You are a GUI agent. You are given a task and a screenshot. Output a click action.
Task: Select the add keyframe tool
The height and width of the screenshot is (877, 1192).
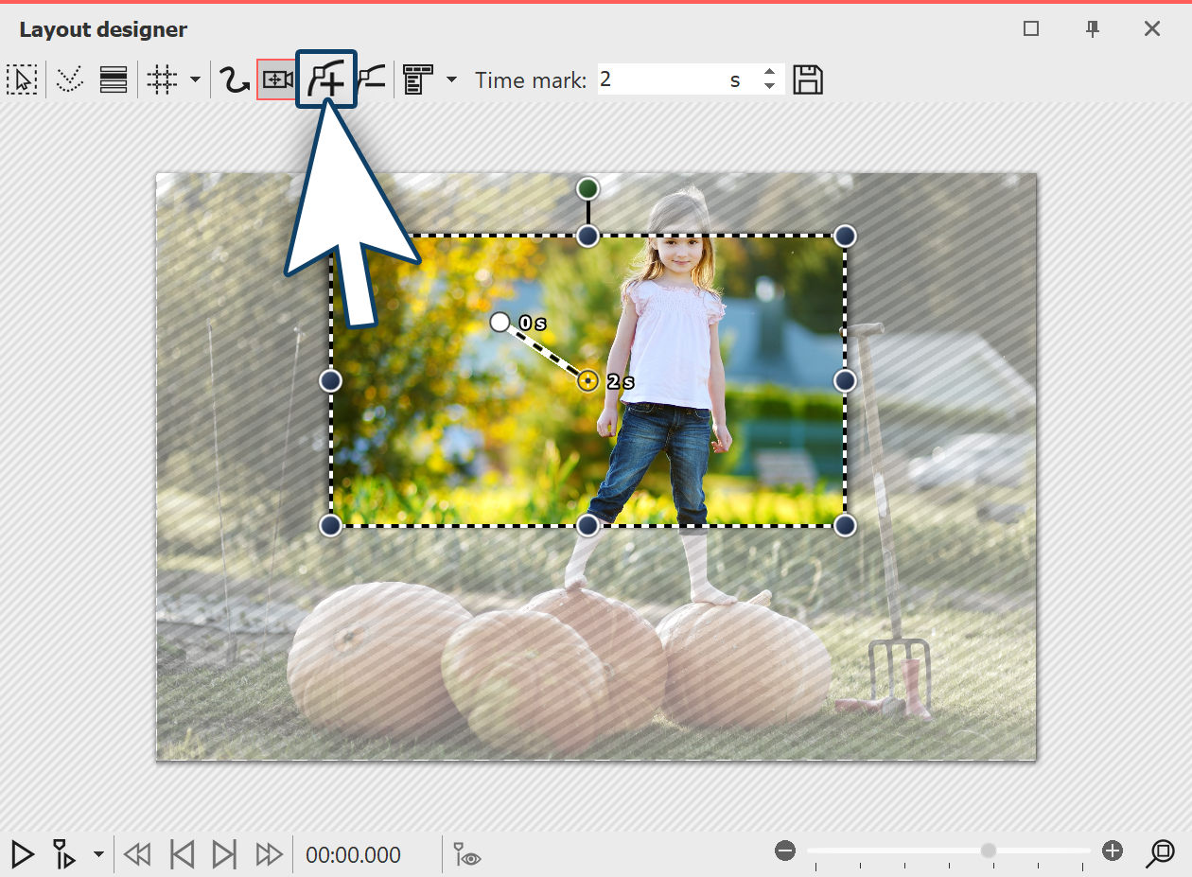326,79
